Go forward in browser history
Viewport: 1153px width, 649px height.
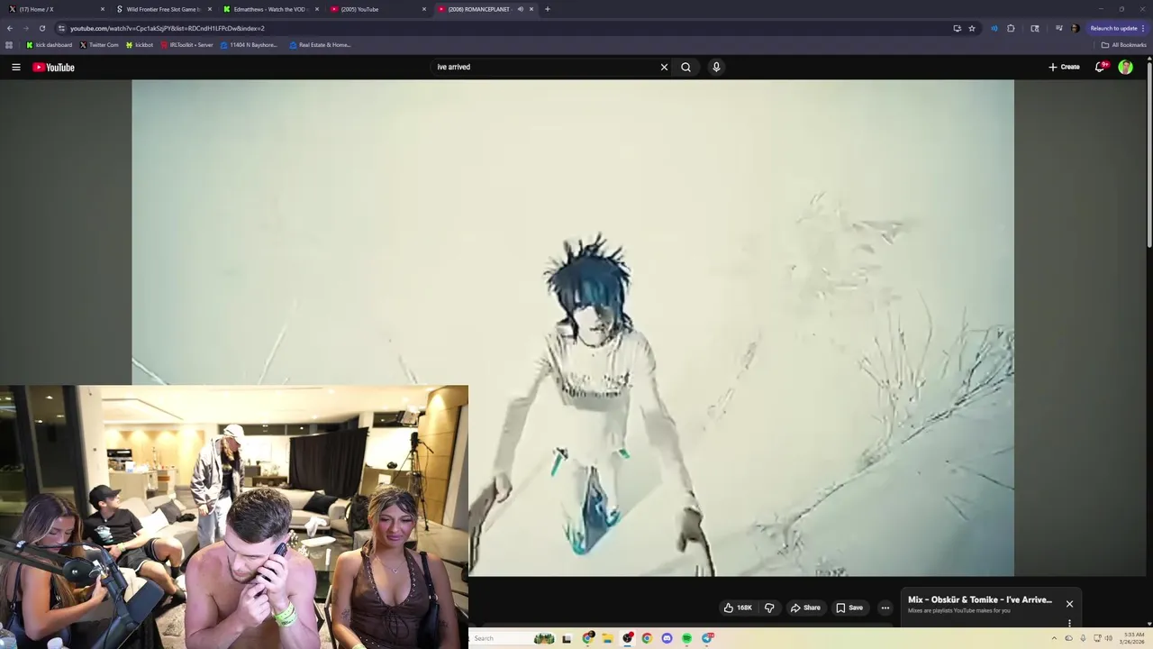(26, 28)
